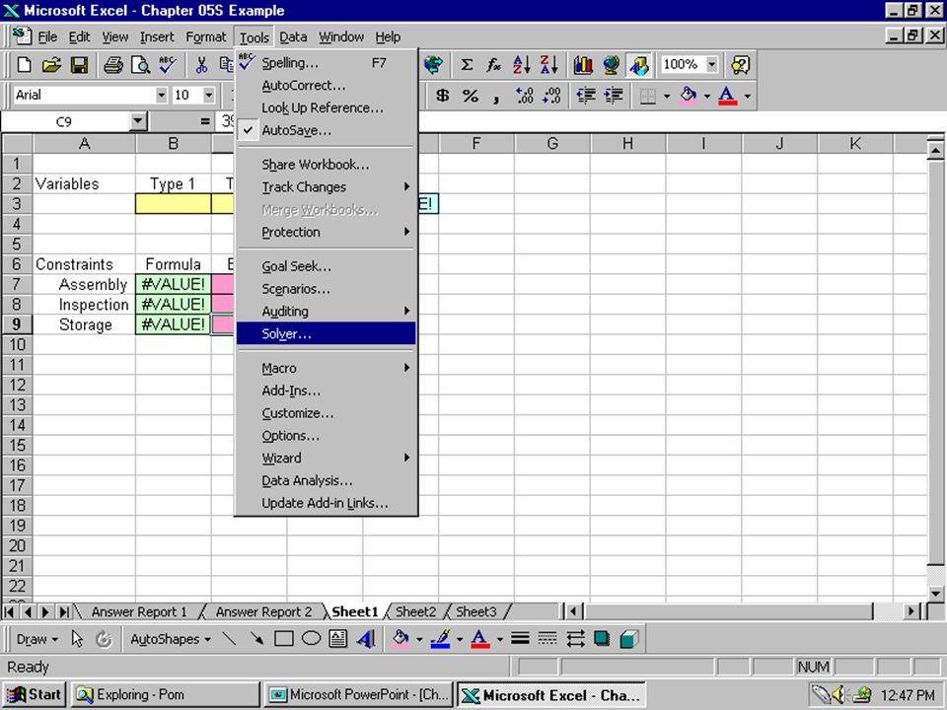
Task: Decrease decimal places
Action: 551,96
